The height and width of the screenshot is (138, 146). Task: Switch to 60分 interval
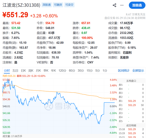point(72,71)
